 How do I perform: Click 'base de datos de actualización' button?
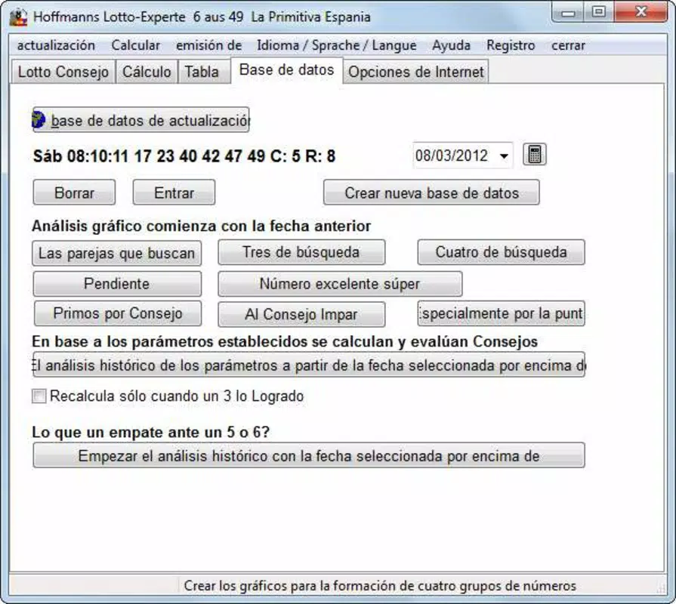click(141, 120)
